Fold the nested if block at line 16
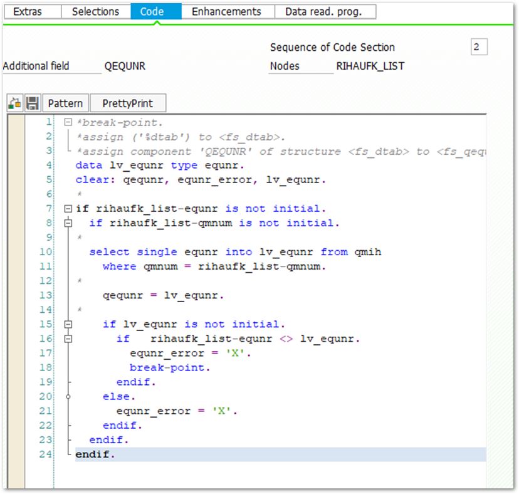Screen dimensions: 519x494 click(68, 339)
